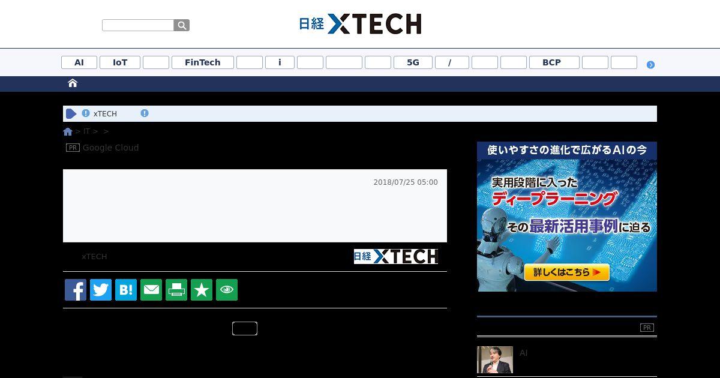The height and width of the screenshot is (378, 720).
Task: Select the FinTech topic tag
Action: [203, 62]
